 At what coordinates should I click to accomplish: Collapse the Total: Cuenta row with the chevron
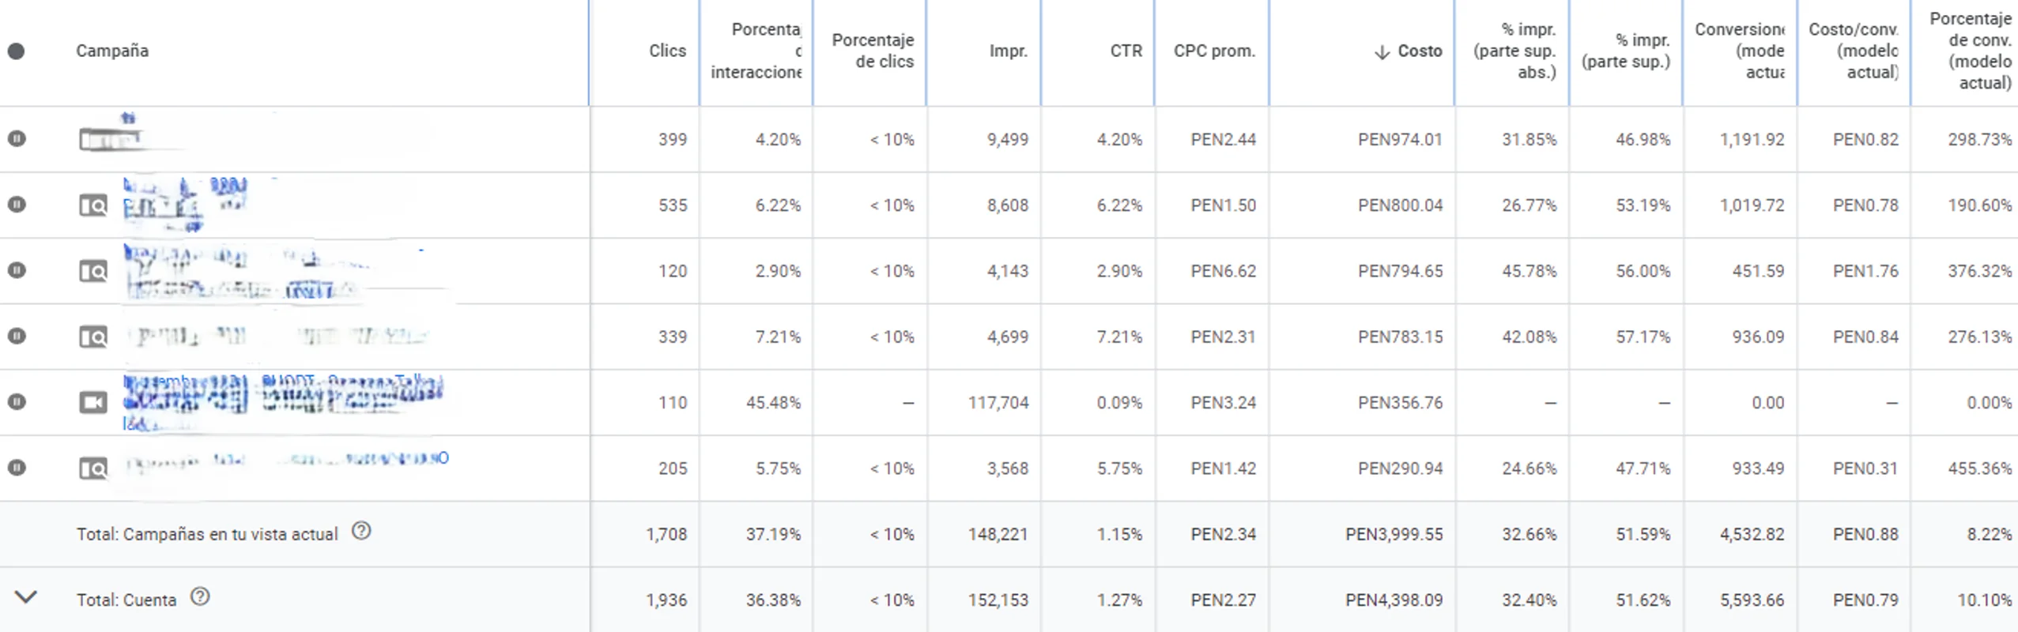pyautogui.click(x=28, y=598)
